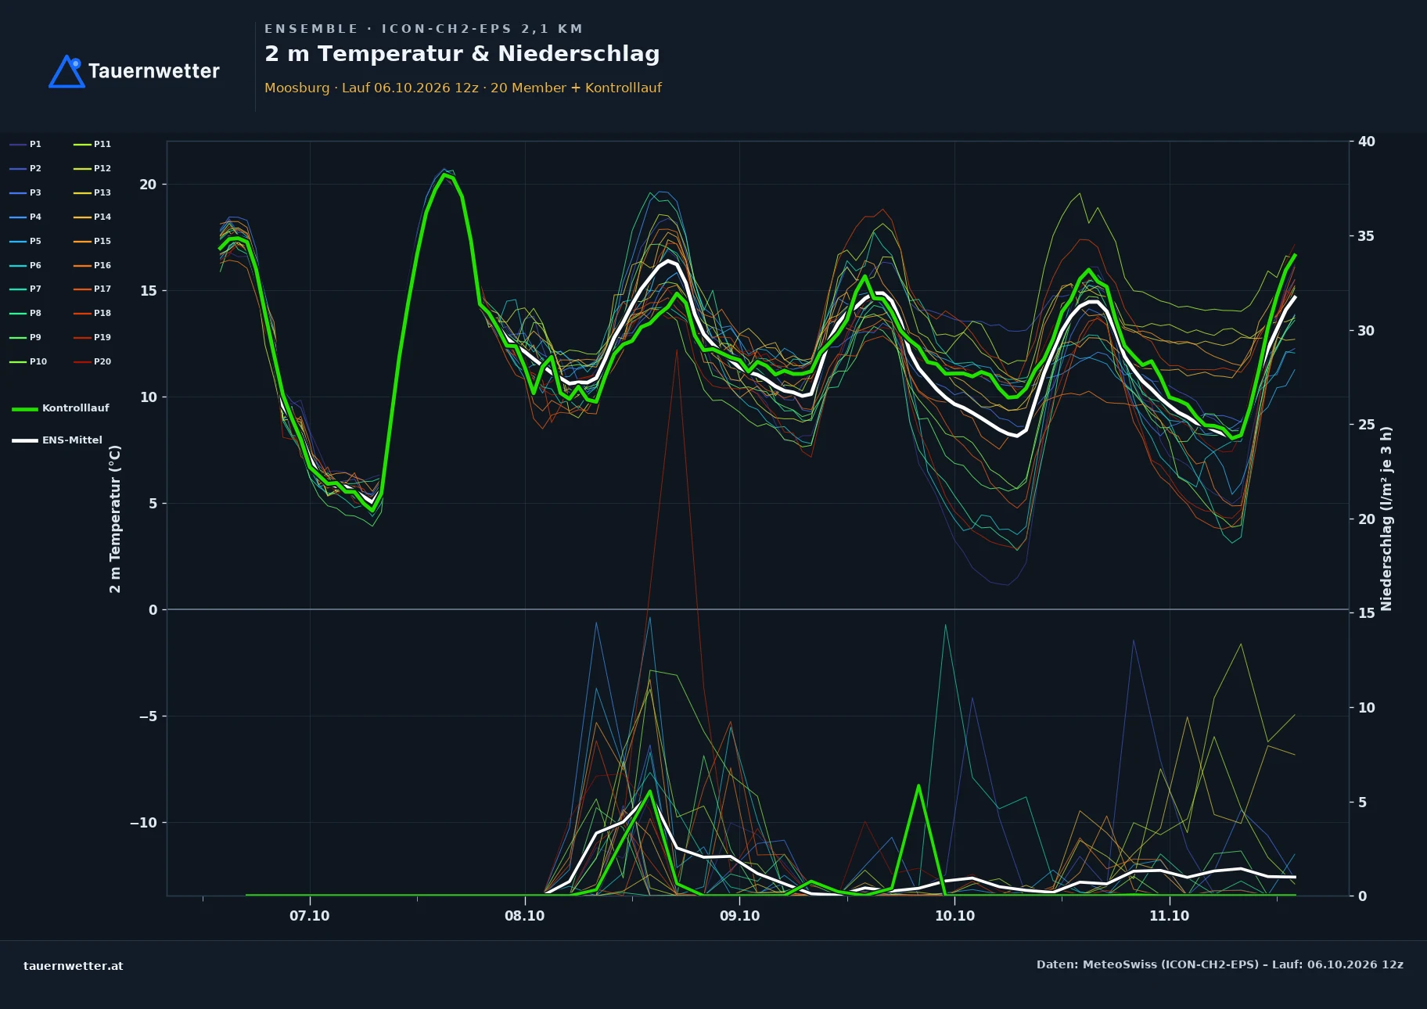Click the Daten: MeteoSwiss footer credit
This screenshot has height=1009, width=1427.
[x=1220, y=964]
